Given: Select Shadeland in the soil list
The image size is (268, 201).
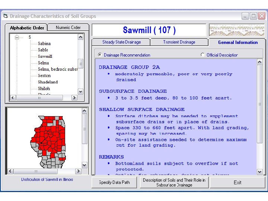Looking at the screenshot, I should (48, 82).
